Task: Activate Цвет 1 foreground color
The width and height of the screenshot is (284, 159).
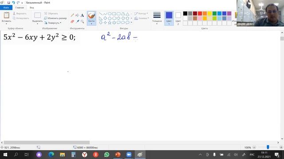Action: click(169, 18)
